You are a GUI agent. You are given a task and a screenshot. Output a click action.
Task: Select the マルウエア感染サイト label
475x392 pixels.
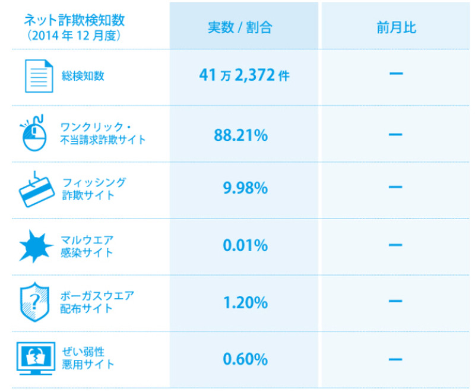87,245
